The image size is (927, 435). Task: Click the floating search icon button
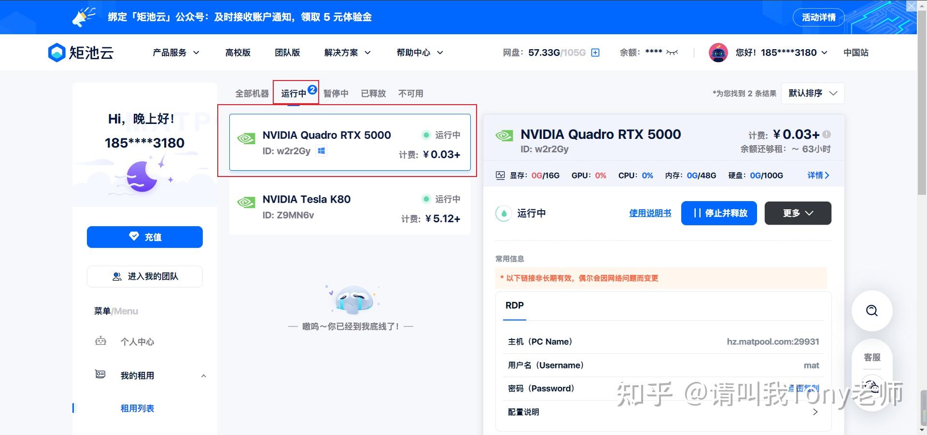872,311
